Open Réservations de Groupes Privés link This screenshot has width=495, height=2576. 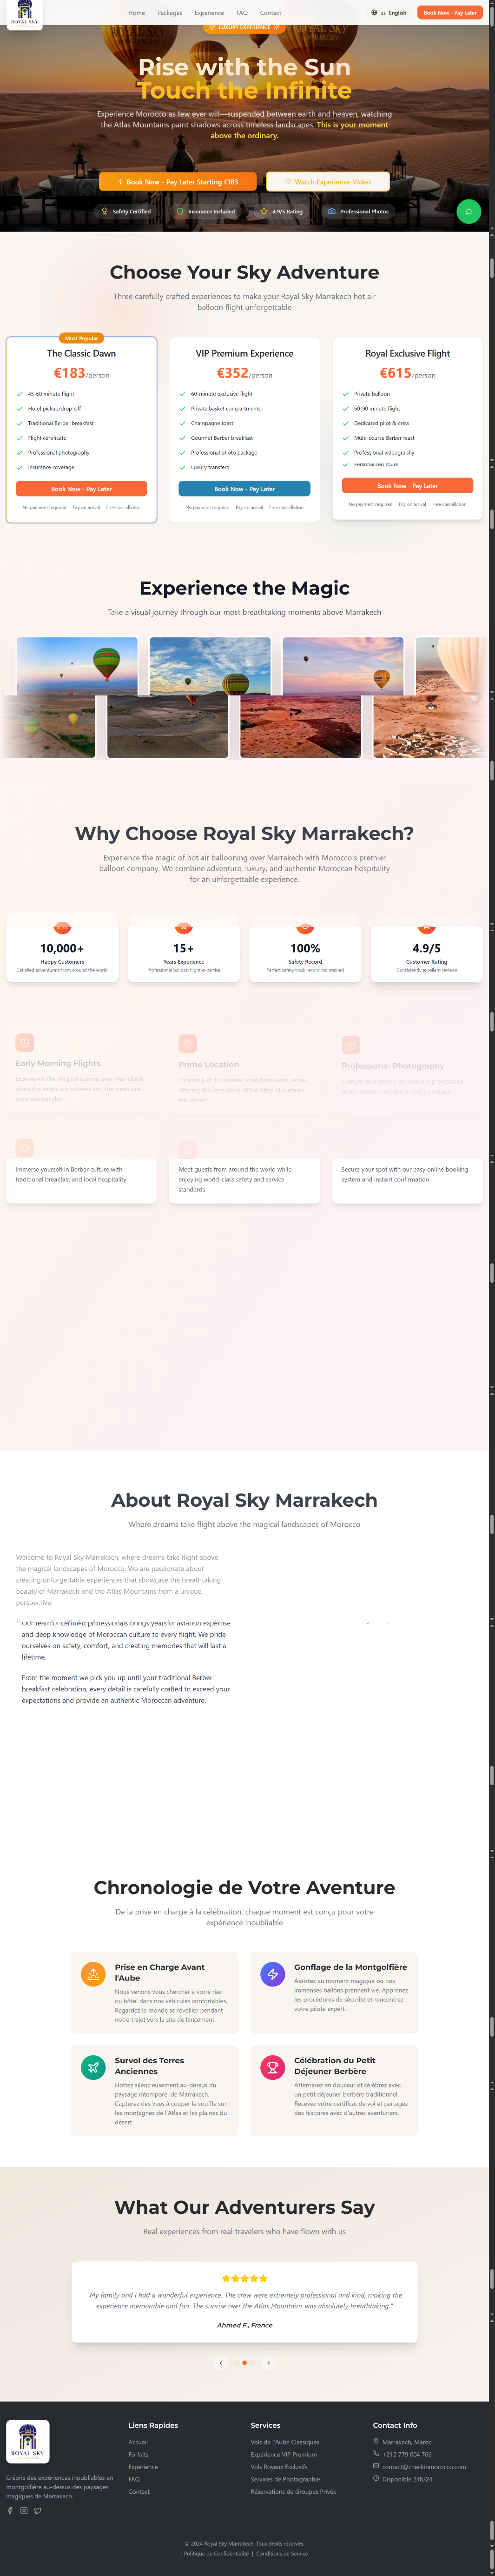click(x=293, y=2491)
